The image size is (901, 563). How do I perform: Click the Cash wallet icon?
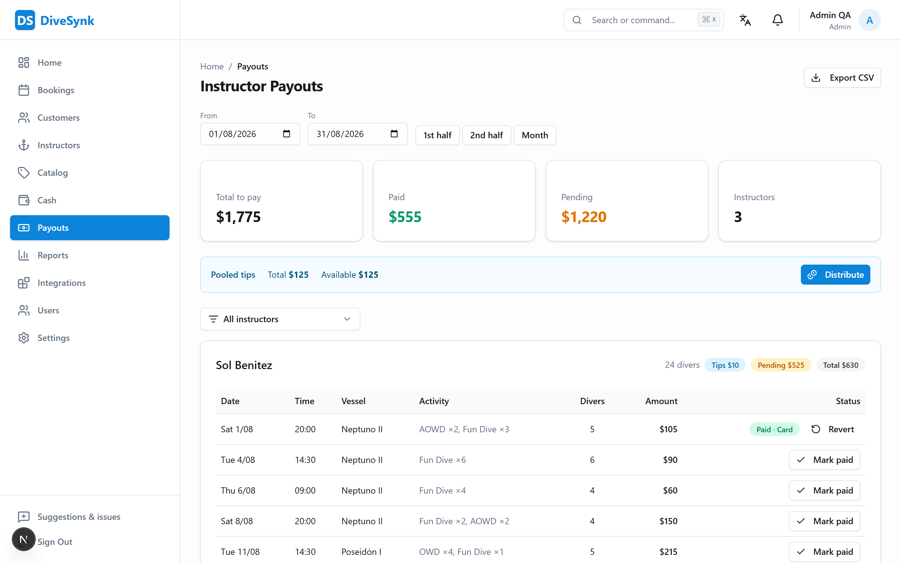24,200
